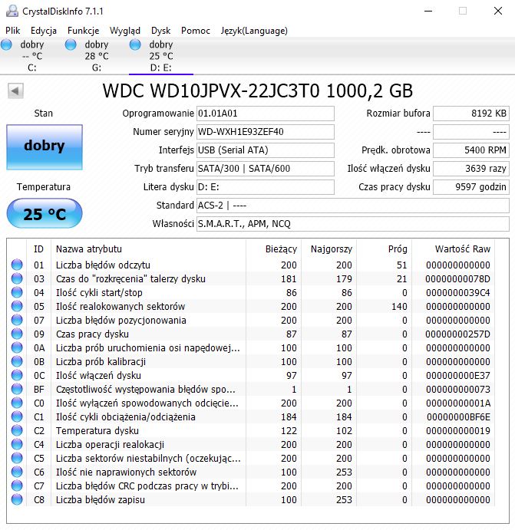Image resolution: width=515 pixels, height=530 pixels.
Task: Open the Dysk menu
Action: click(x=160, y=31)
